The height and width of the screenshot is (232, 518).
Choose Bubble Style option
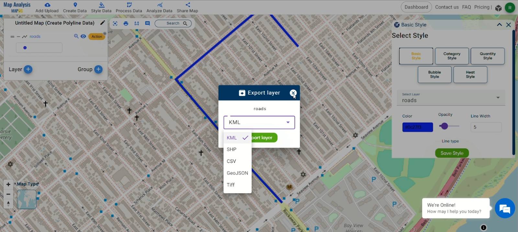coord(434,75)
